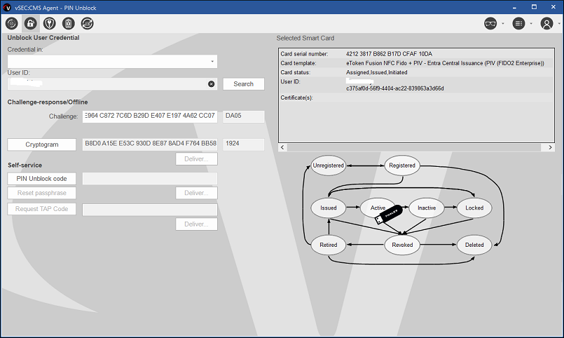This screenshot has width=564, height=338.
Task: Click Deliver button beside Reset passphrase
Action: pos(196,193)
